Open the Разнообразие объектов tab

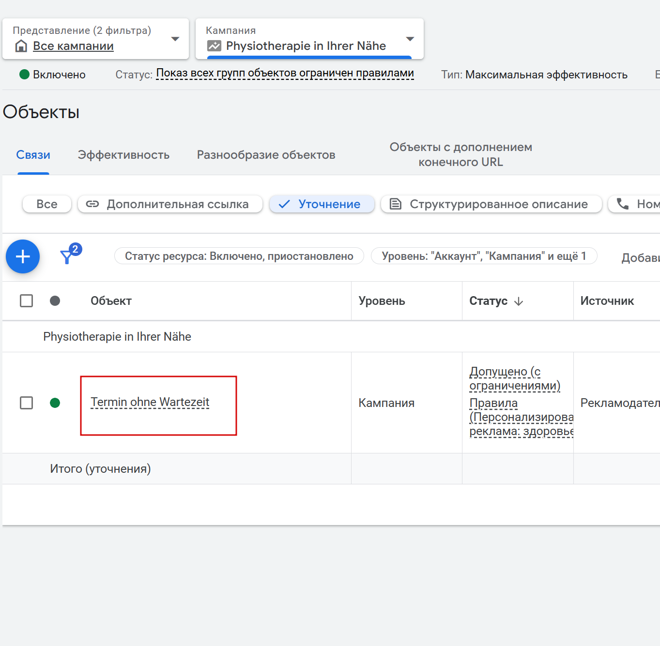pyautogui.click(x=266, y=155)
